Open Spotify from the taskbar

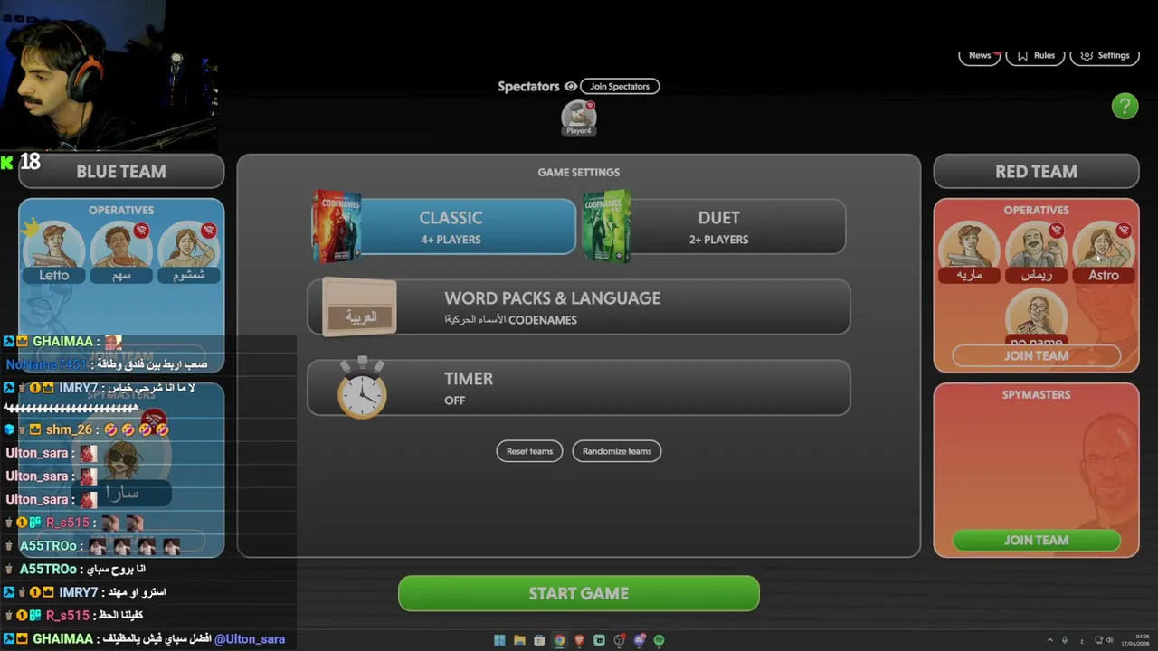659,640
